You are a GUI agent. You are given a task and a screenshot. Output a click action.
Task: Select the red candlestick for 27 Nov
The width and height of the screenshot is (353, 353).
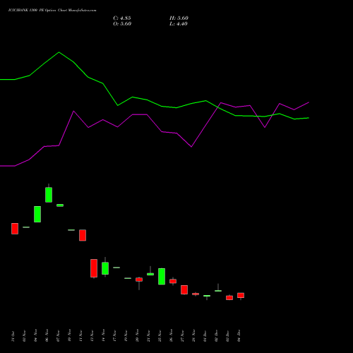(x=184, y=289)
